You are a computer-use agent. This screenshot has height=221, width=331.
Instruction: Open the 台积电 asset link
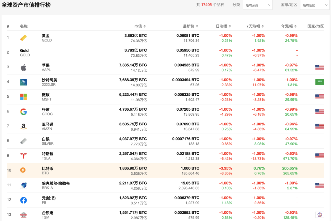point(48,213)
